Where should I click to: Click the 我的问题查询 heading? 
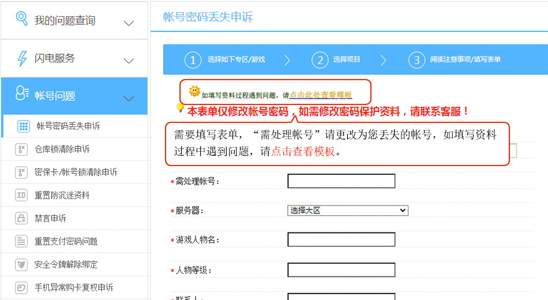pos(65,20)
